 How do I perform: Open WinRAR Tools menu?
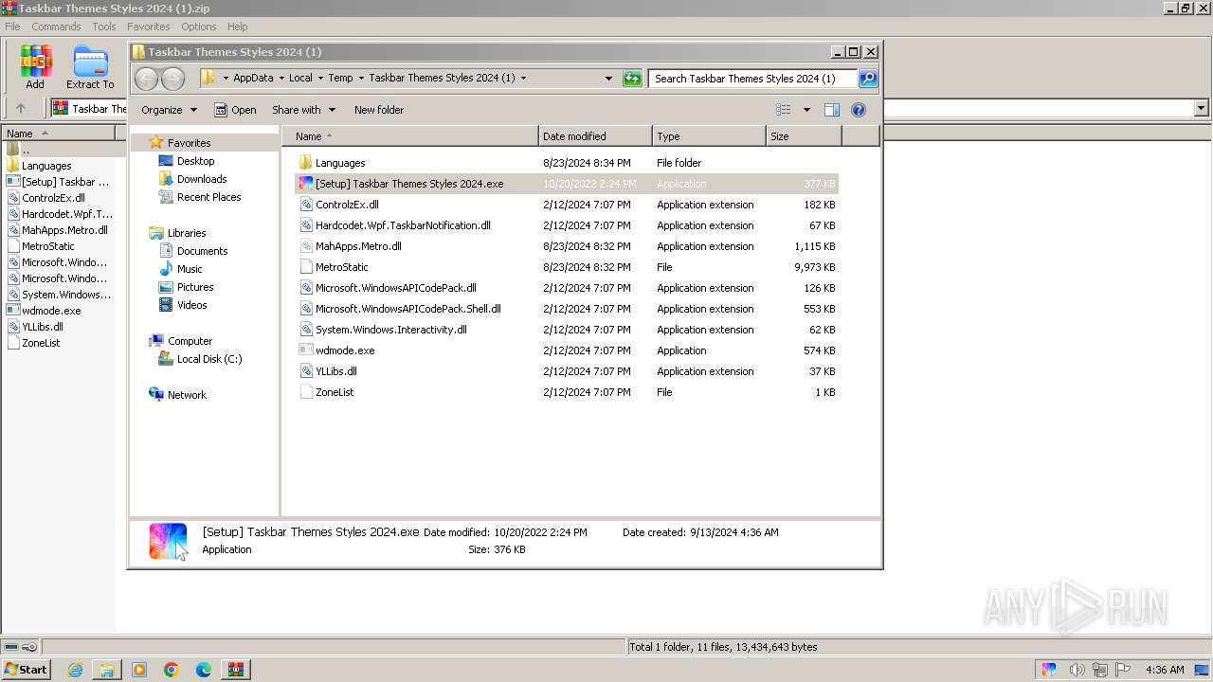[x=104, y=27]
